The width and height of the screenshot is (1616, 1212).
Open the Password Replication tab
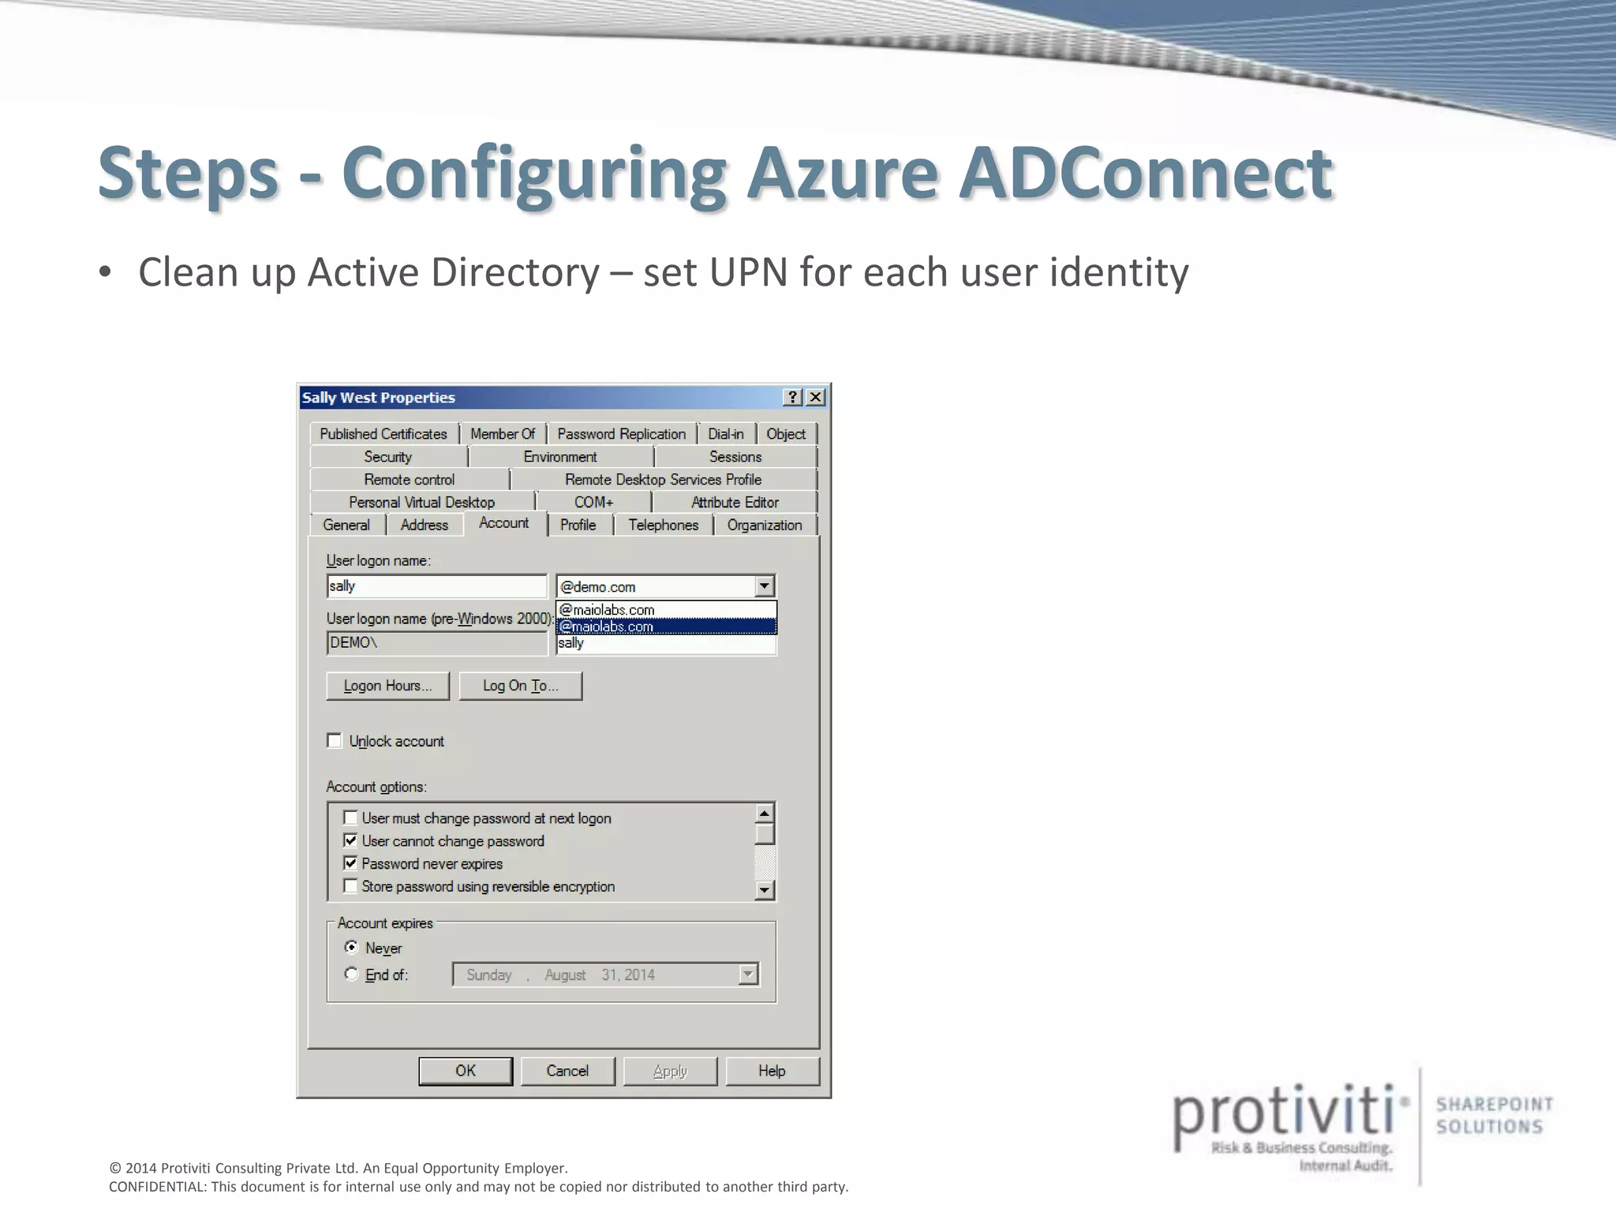(622, 434)
